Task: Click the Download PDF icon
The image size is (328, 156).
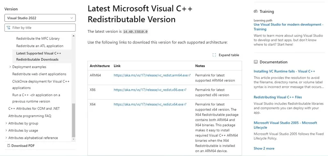Action: (x=9, y=145)
